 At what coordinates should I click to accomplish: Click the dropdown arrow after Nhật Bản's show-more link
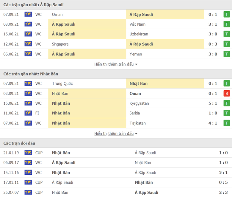pos(136,134)
